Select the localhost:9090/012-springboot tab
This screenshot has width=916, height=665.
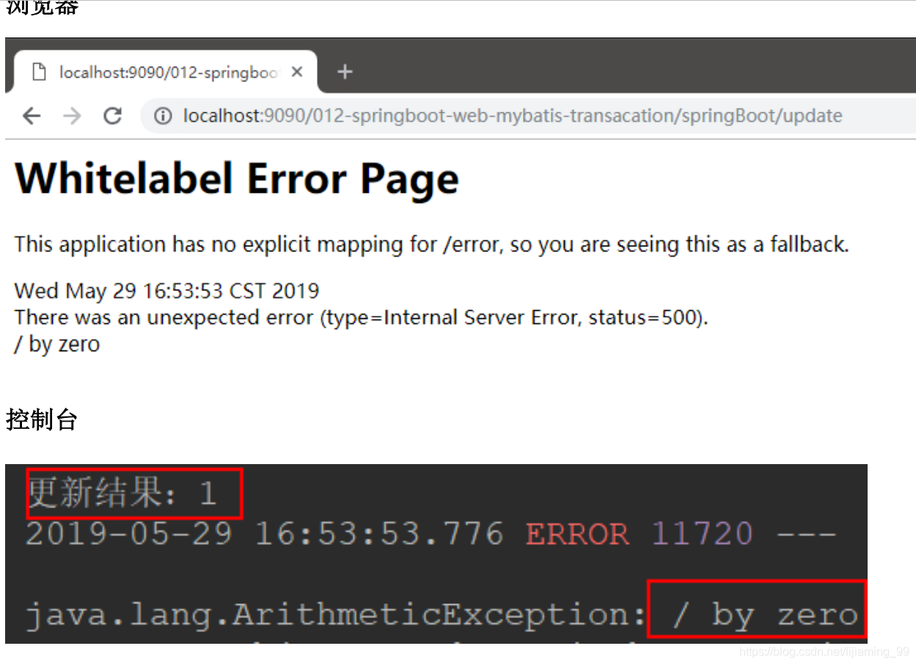(166, 72)
